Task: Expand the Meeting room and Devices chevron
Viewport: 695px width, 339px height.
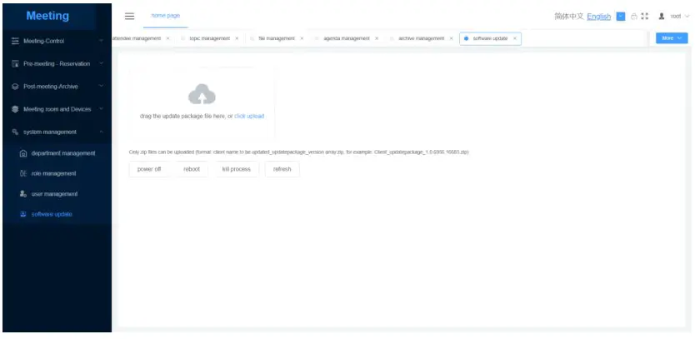Action: [x=101, y=108]
